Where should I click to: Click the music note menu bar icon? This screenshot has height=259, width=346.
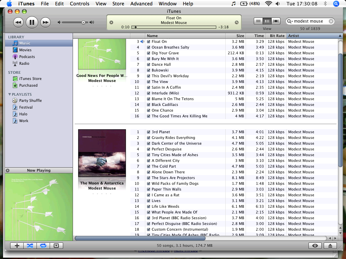(x=233, y=4)
